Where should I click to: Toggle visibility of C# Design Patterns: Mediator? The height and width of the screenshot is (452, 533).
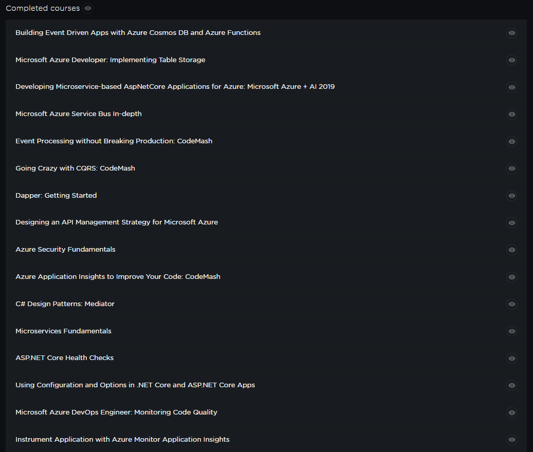(511, 304)
